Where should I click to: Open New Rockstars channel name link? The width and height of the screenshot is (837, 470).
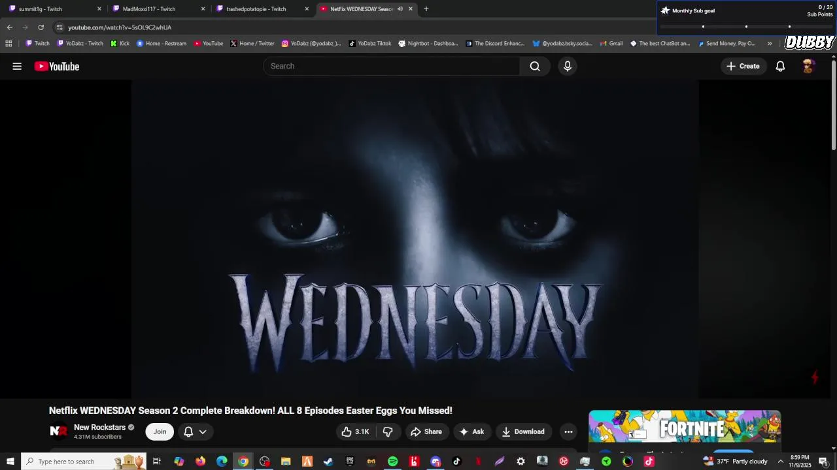coord(99,428)
